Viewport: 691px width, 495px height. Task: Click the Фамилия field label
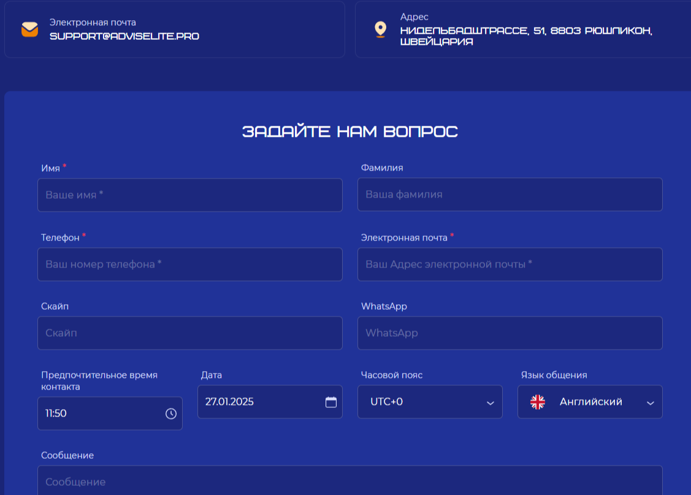[382, 168]
